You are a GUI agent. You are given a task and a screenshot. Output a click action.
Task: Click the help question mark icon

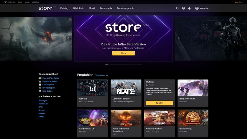point(183,8)
